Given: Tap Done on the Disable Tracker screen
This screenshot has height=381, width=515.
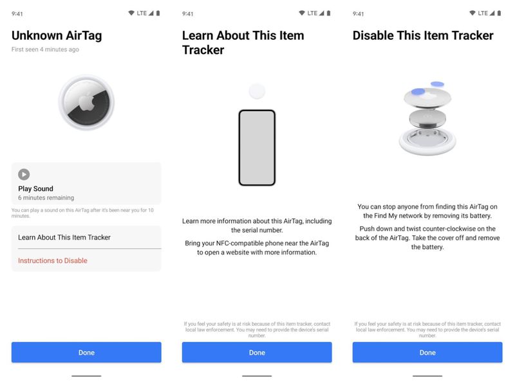Looking at the screenshot, I should click(x=427, y=352).
